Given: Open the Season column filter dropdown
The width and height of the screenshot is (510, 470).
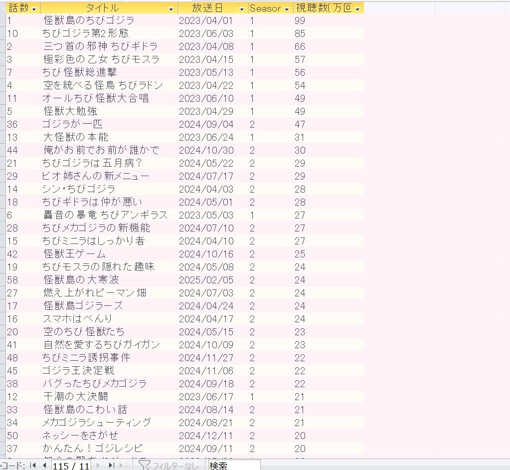Looking at the screenshot, I should pos(287,9).
